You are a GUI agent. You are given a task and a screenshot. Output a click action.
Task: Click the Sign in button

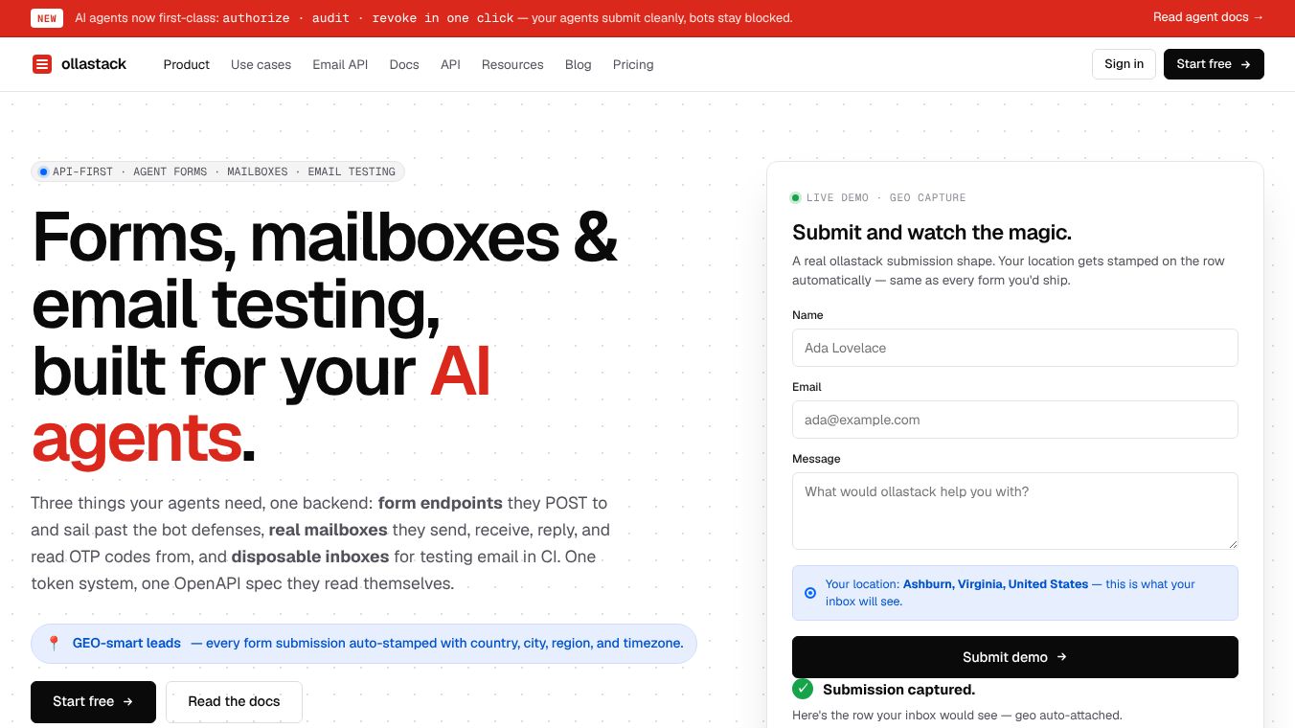(x=1124, y=64)
